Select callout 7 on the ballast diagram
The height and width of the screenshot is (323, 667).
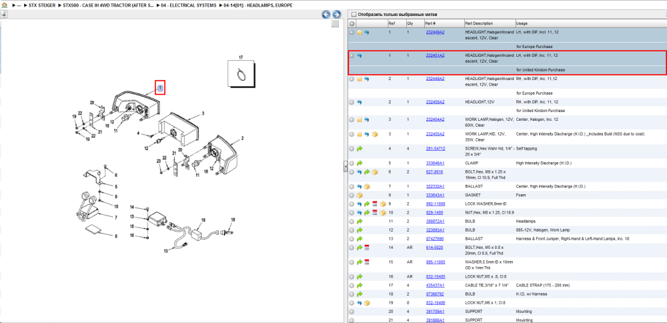115,218
